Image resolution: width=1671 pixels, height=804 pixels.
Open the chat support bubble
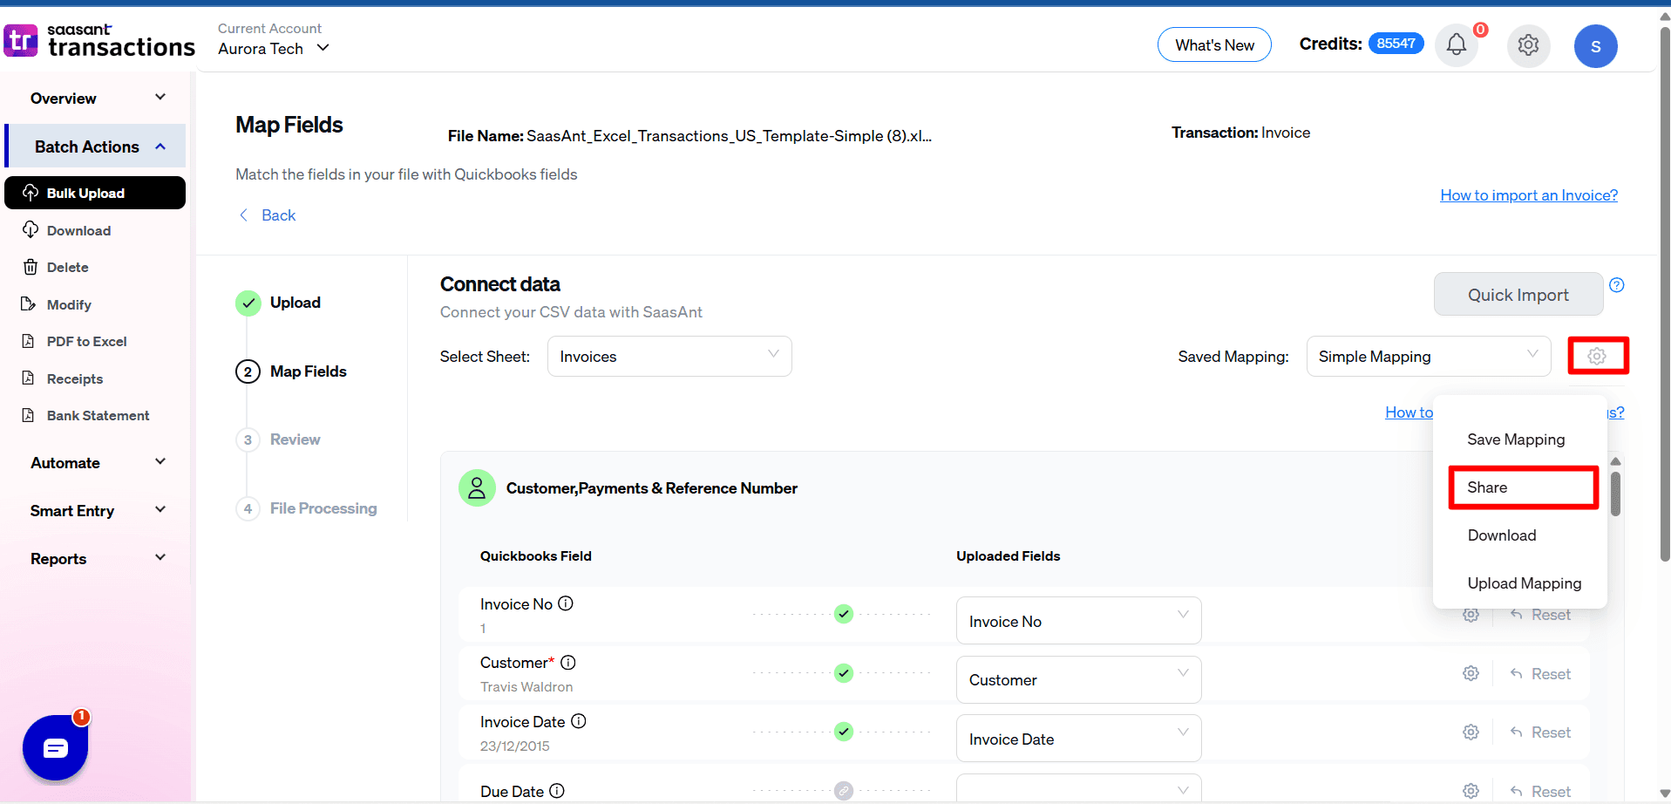coord(56,747)
